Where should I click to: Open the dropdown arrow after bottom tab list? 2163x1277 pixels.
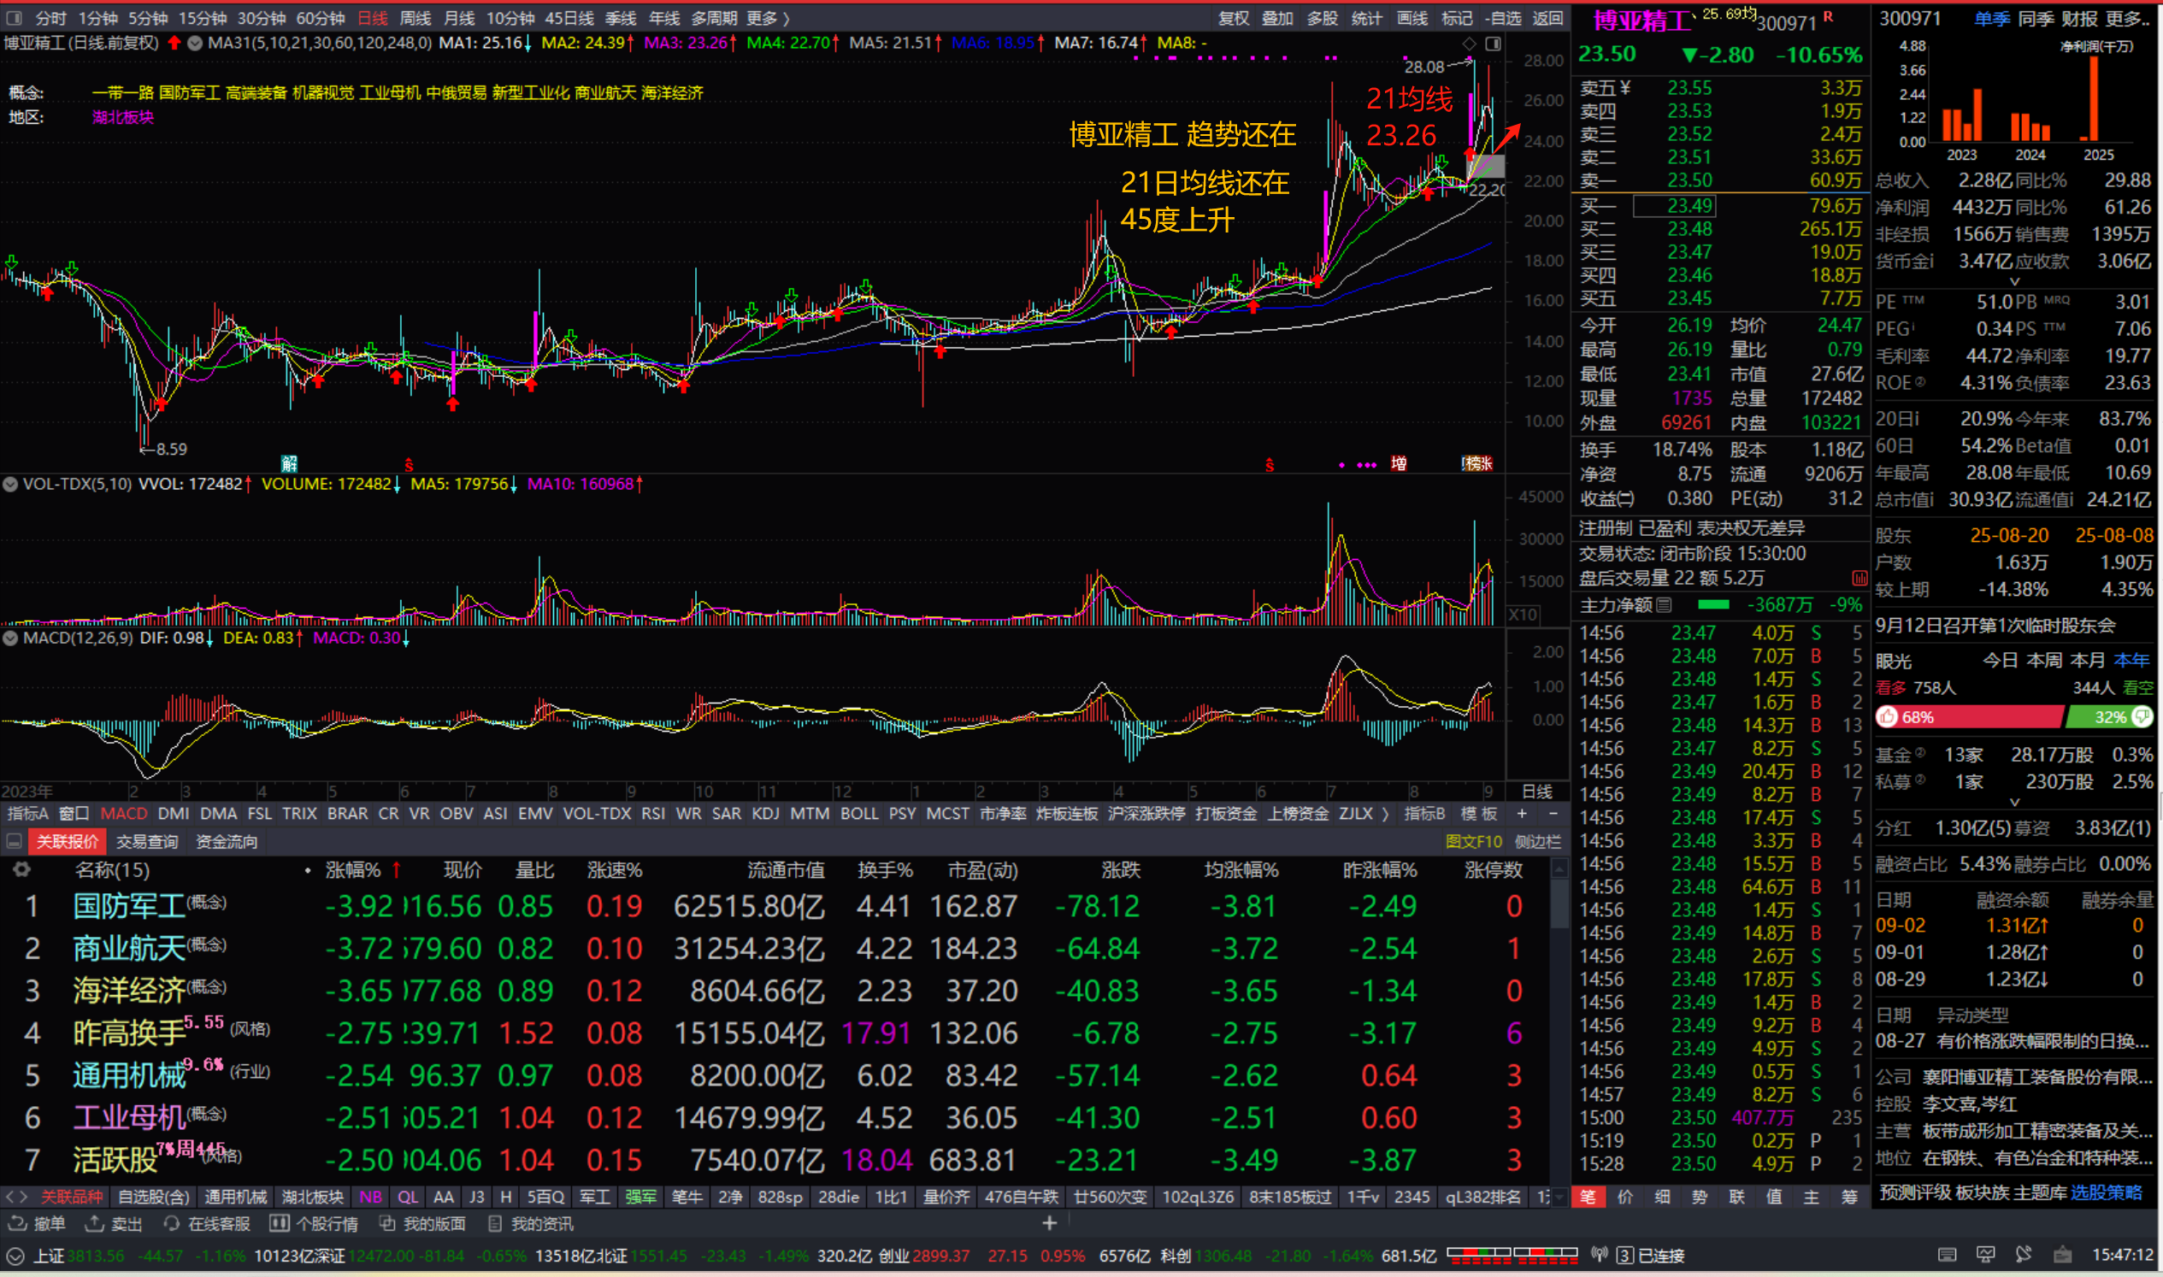coord(1559,1197)
